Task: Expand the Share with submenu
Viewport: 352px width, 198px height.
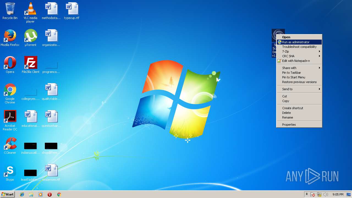Action: pyautogui.click(x=299, y=68)
